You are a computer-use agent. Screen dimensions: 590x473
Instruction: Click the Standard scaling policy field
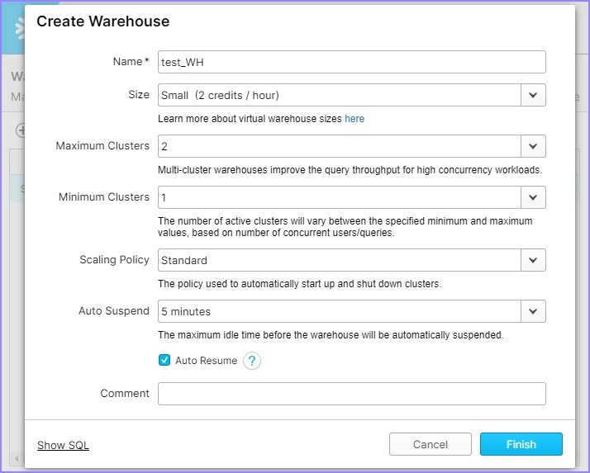339,260
